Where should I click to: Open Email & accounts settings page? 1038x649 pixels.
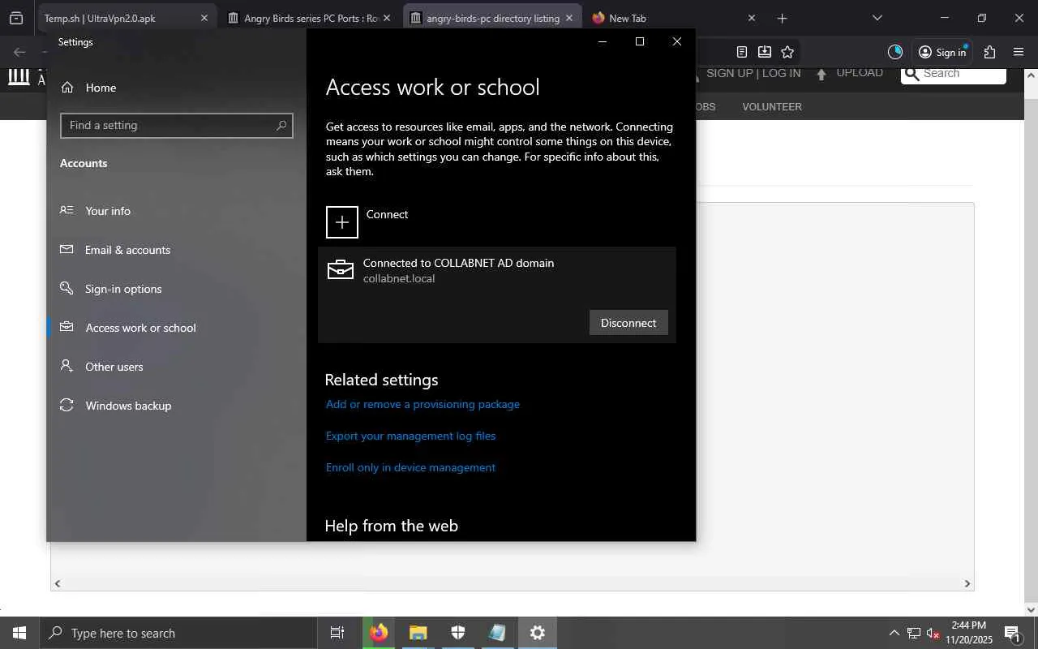tap(176, 250)
